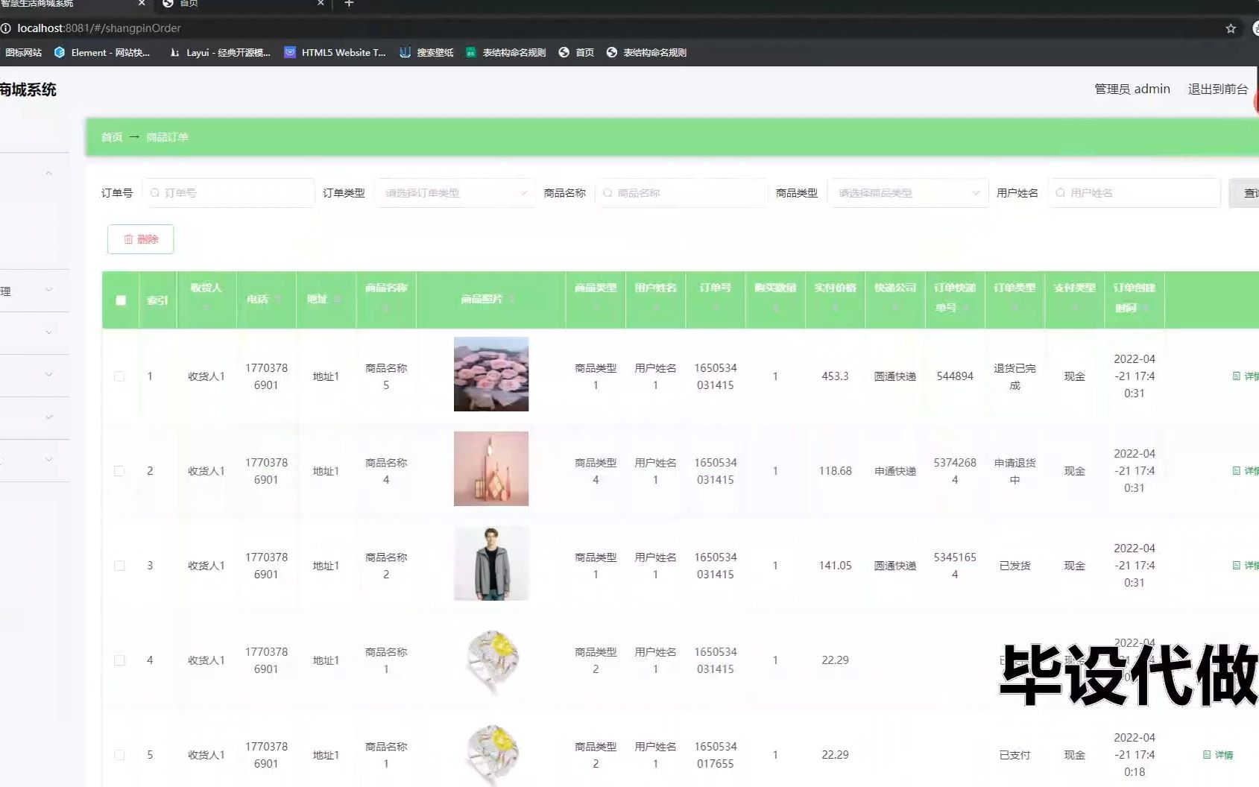This screenshot has width=1259, height=787.
Task: Click 退出到前台 in the header
Action: (1217, 89)
